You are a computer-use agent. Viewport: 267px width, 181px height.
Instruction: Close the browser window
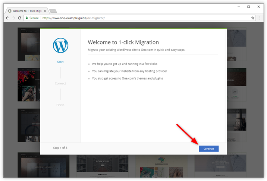coord(259,7)
